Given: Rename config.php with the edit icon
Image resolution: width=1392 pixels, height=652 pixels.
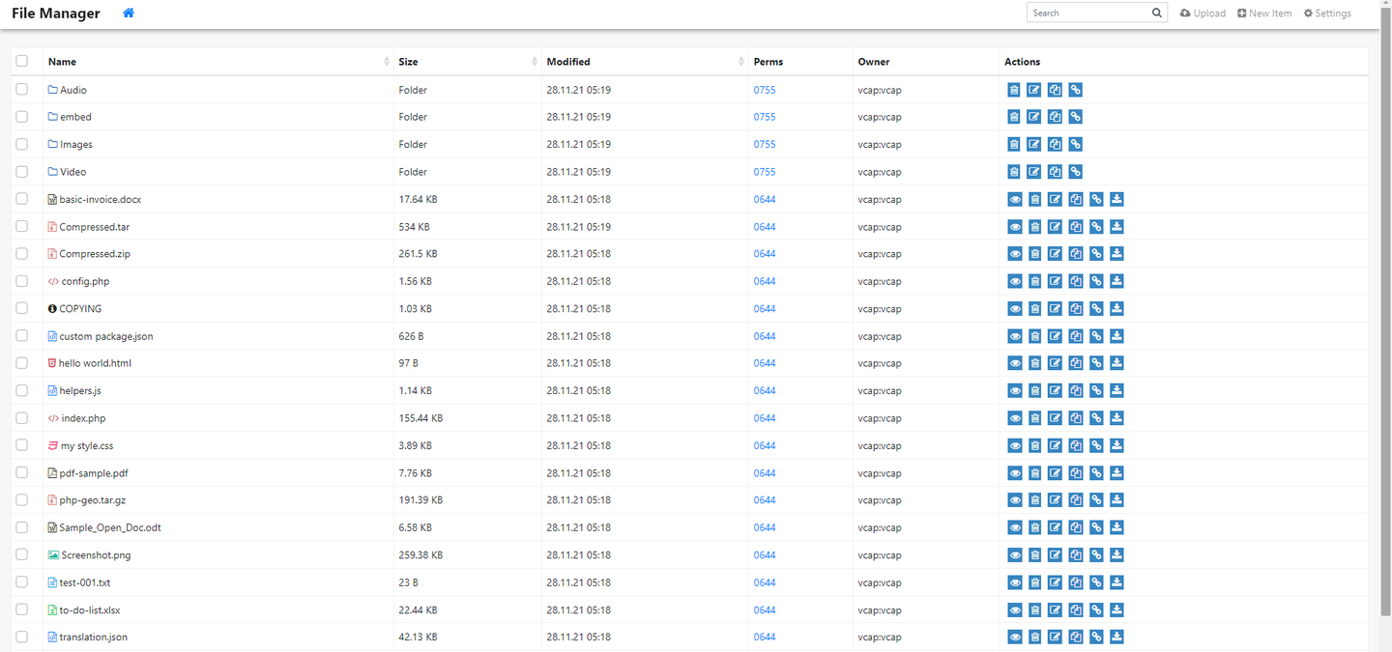Looking at the screenshot, I should (x=1055, y=281).
